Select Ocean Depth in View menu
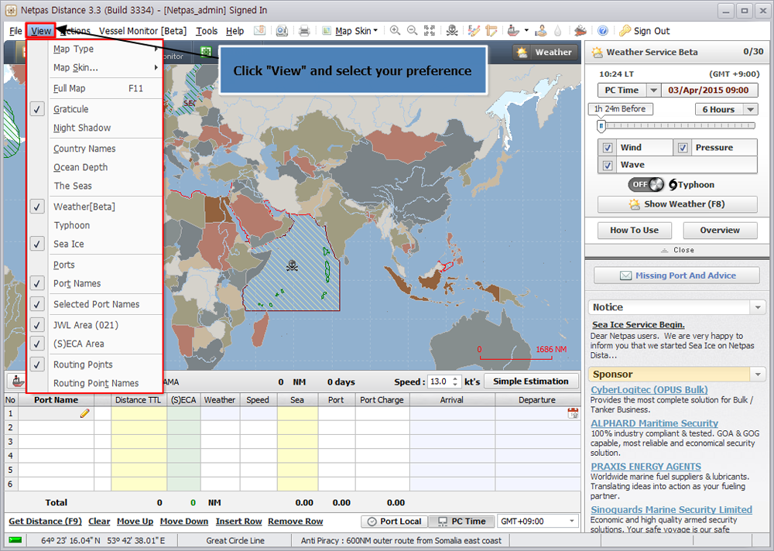This screenshot has width=774, height=551. 95,167
